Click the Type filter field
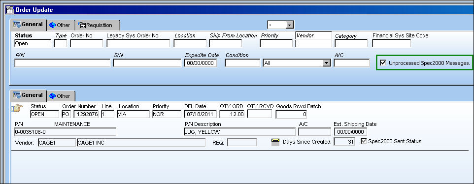Viewport: 474px width, 184px height. coord(61,43)
